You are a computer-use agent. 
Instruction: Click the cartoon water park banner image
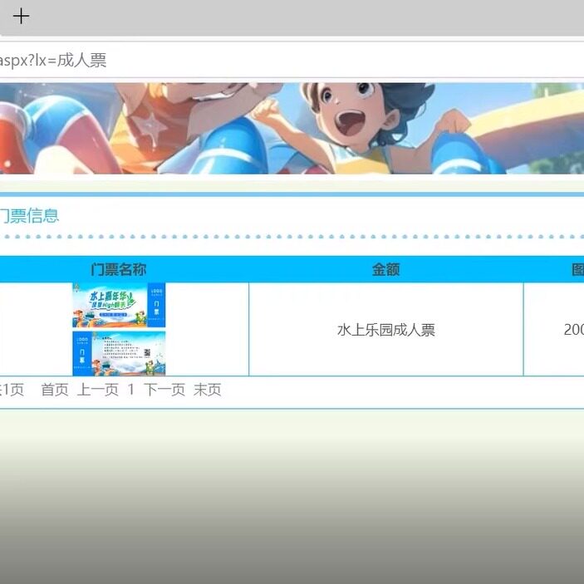pyautogui.click(x=292, y=129)
